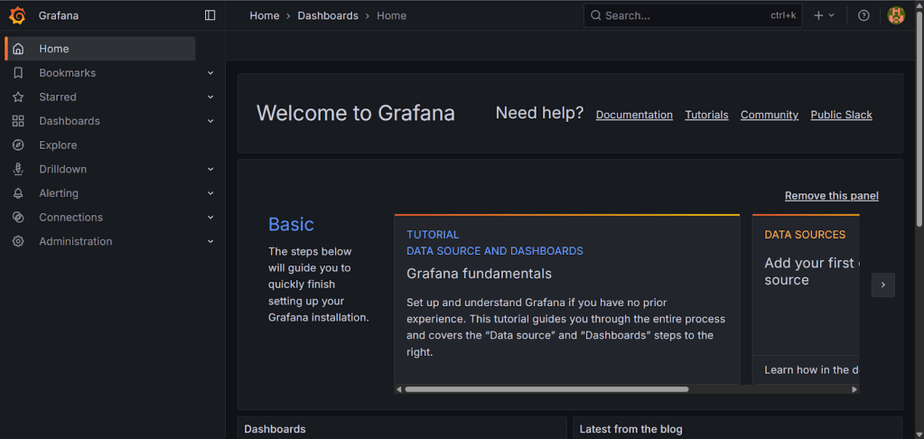
Task: Click the Alerting bell icon
Action: pos(18,193)
